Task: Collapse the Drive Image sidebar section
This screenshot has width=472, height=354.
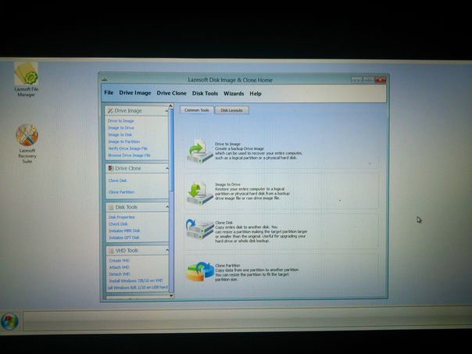Action: coord(166,111)
